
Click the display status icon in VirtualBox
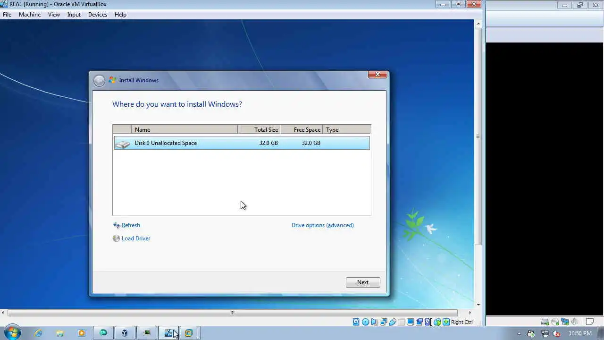click(411, 322)
